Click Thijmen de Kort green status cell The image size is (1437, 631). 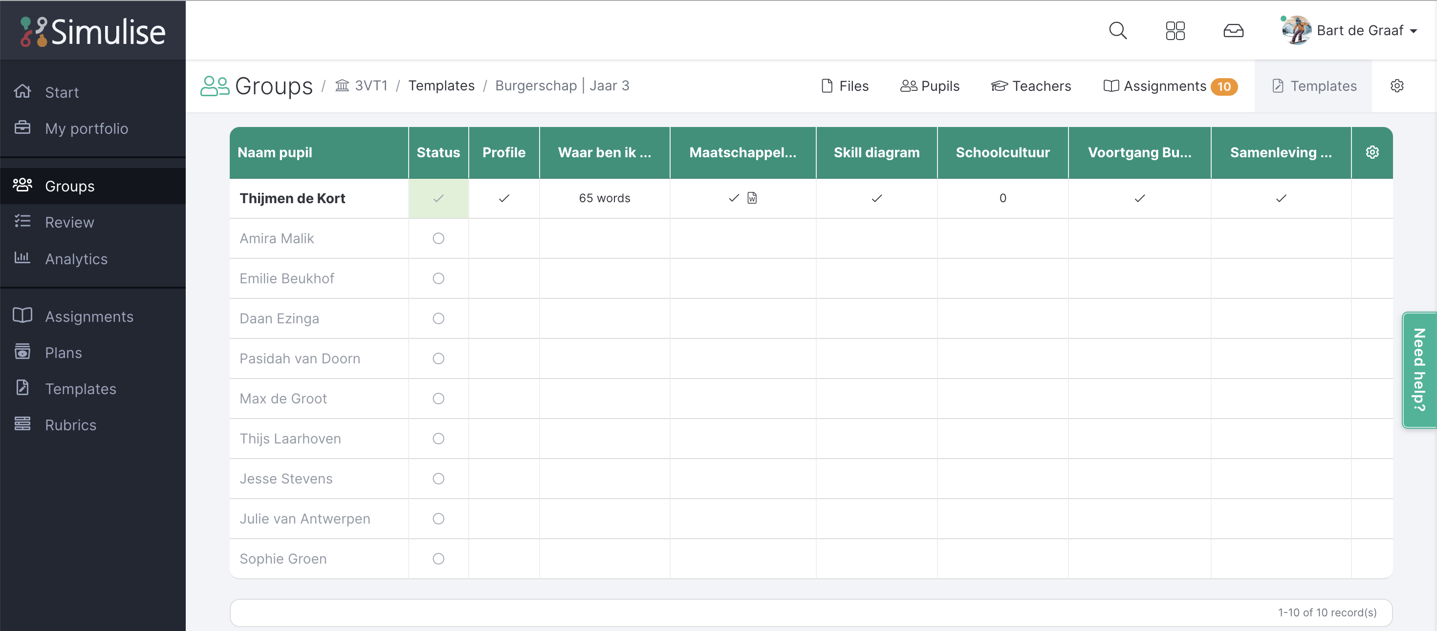[x=438, y=198]
